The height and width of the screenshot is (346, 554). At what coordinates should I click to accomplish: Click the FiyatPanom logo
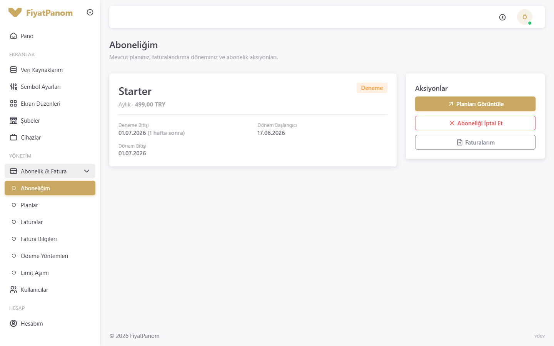[x=40, y=13]
